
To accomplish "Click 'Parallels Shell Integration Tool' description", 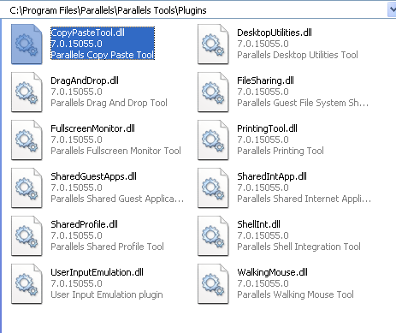I will point(298,247).
